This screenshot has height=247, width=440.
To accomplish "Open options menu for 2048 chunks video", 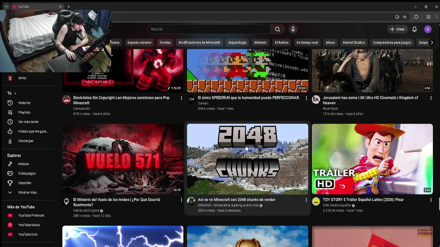I will tap(306, 200).
